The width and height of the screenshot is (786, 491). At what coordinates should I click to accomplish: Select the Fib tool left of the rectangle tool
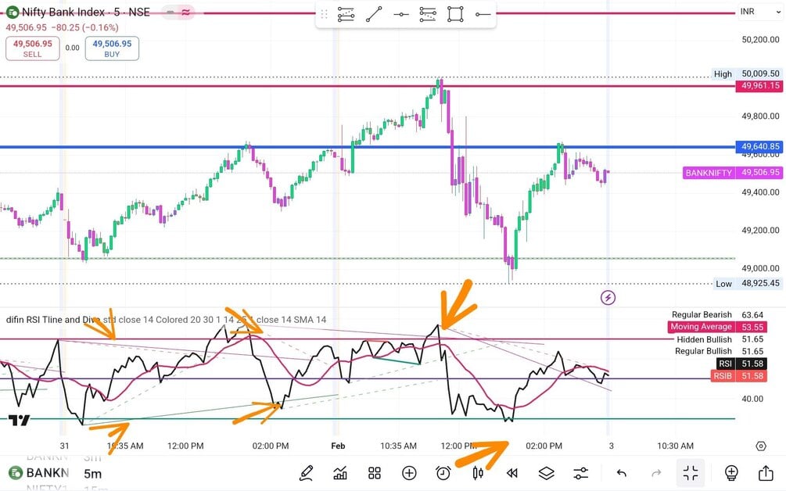pos(428,15)
